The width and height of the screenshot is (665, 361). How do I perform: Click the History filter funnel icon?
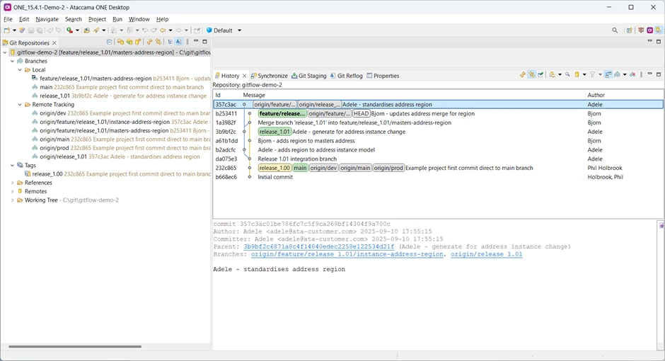(592, 74)
